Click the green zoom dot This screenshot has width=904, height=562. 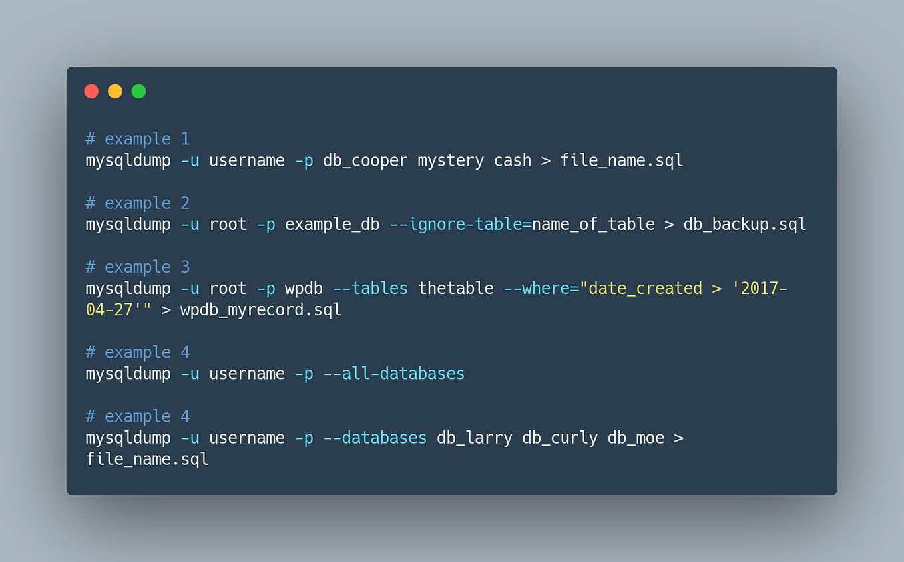tap(138, 91)
